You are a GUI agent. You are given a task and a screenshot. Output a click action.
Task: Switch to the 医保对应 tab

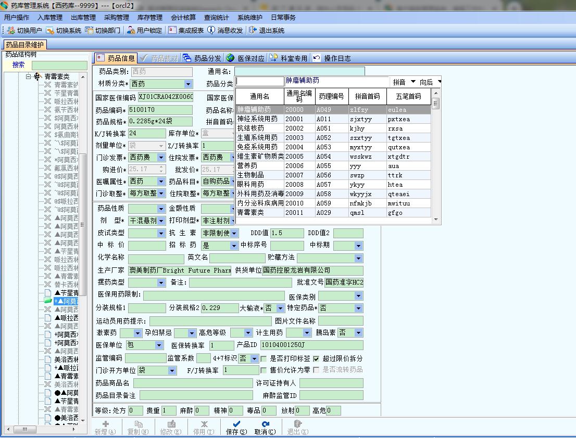click(245, 58)
